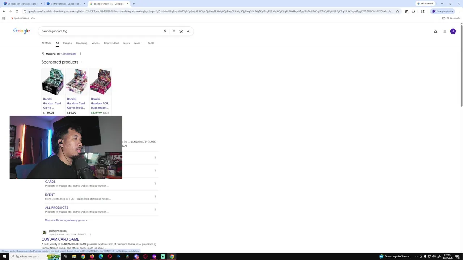This screenshot has height=260, width=463.
Task: Open the Ignition Casino bookmark
Action: click(x=23, y=18)
